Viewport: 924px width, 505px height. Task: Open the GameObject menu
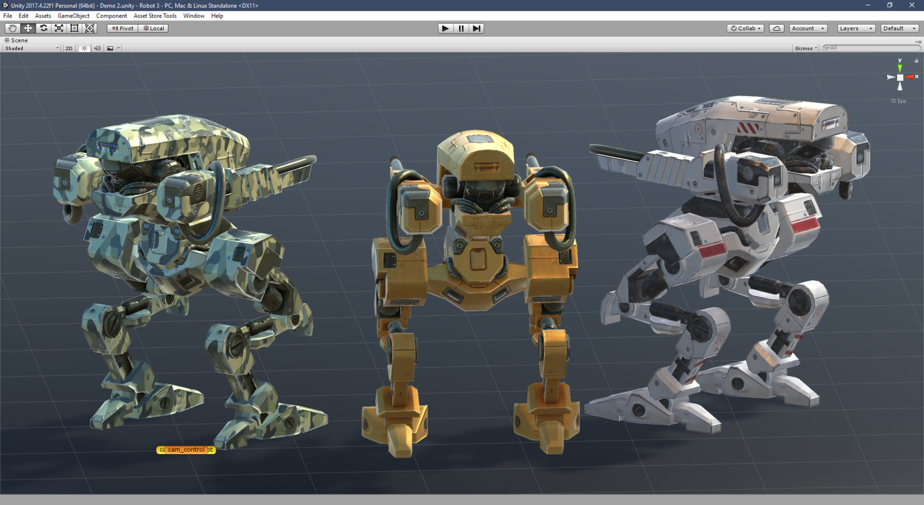(x=73, y=16)
